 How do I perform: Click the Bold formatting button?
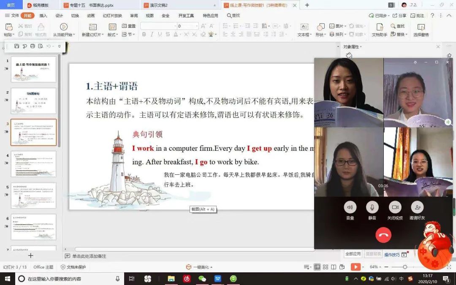[144, 35]
